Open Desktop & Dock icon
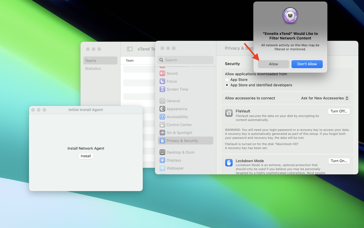364x228 pixels. click(x=162, y=152)
